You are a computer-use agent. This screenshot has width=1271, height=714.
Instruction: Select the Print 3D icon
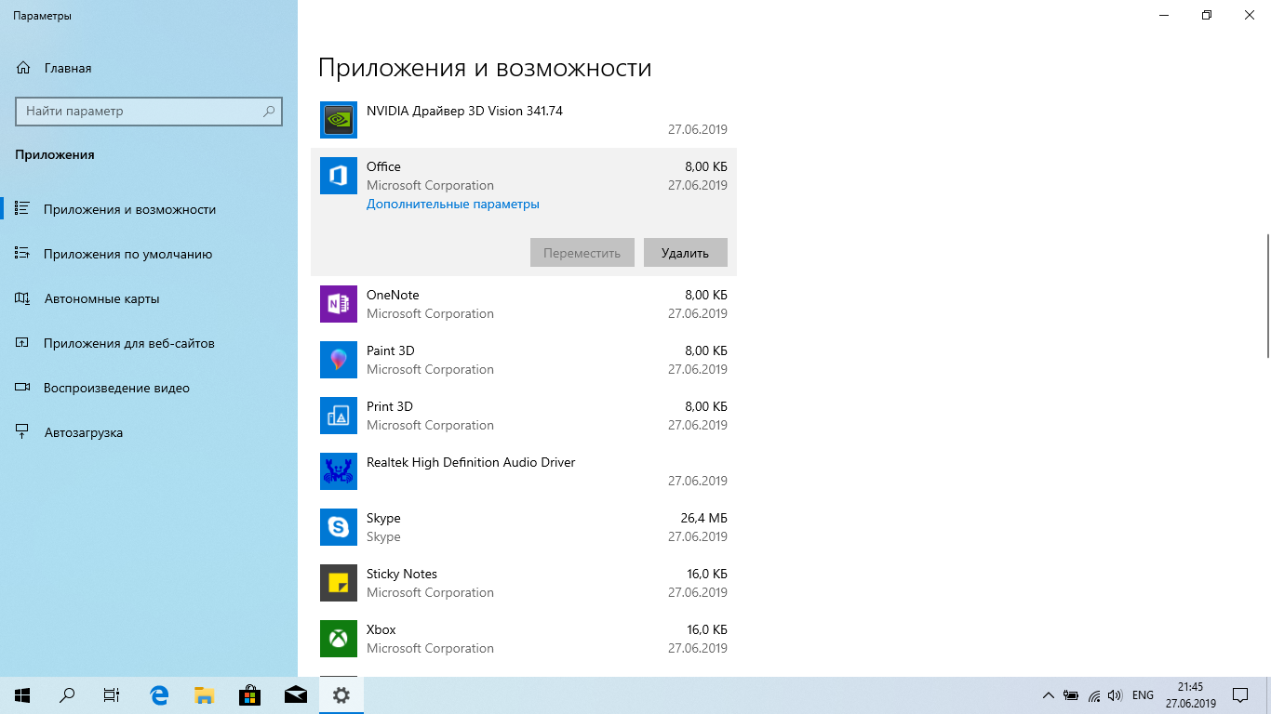point(339,416)
